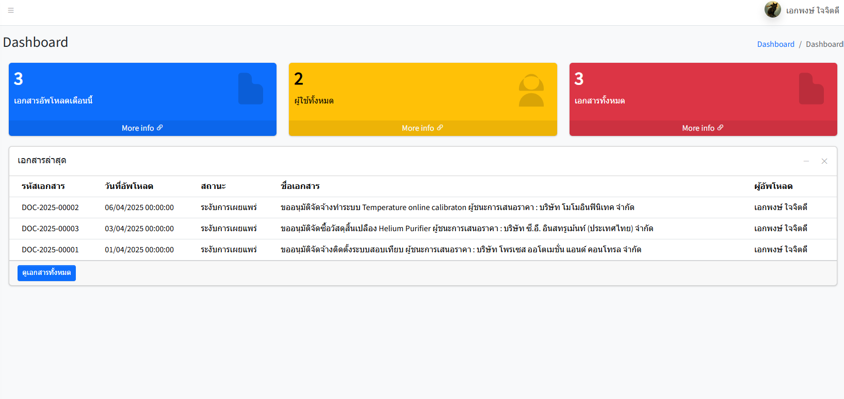
Task: Open user name เอกพงษ์ ใจจิตดี in top bar
Action: tap(813, 10)
